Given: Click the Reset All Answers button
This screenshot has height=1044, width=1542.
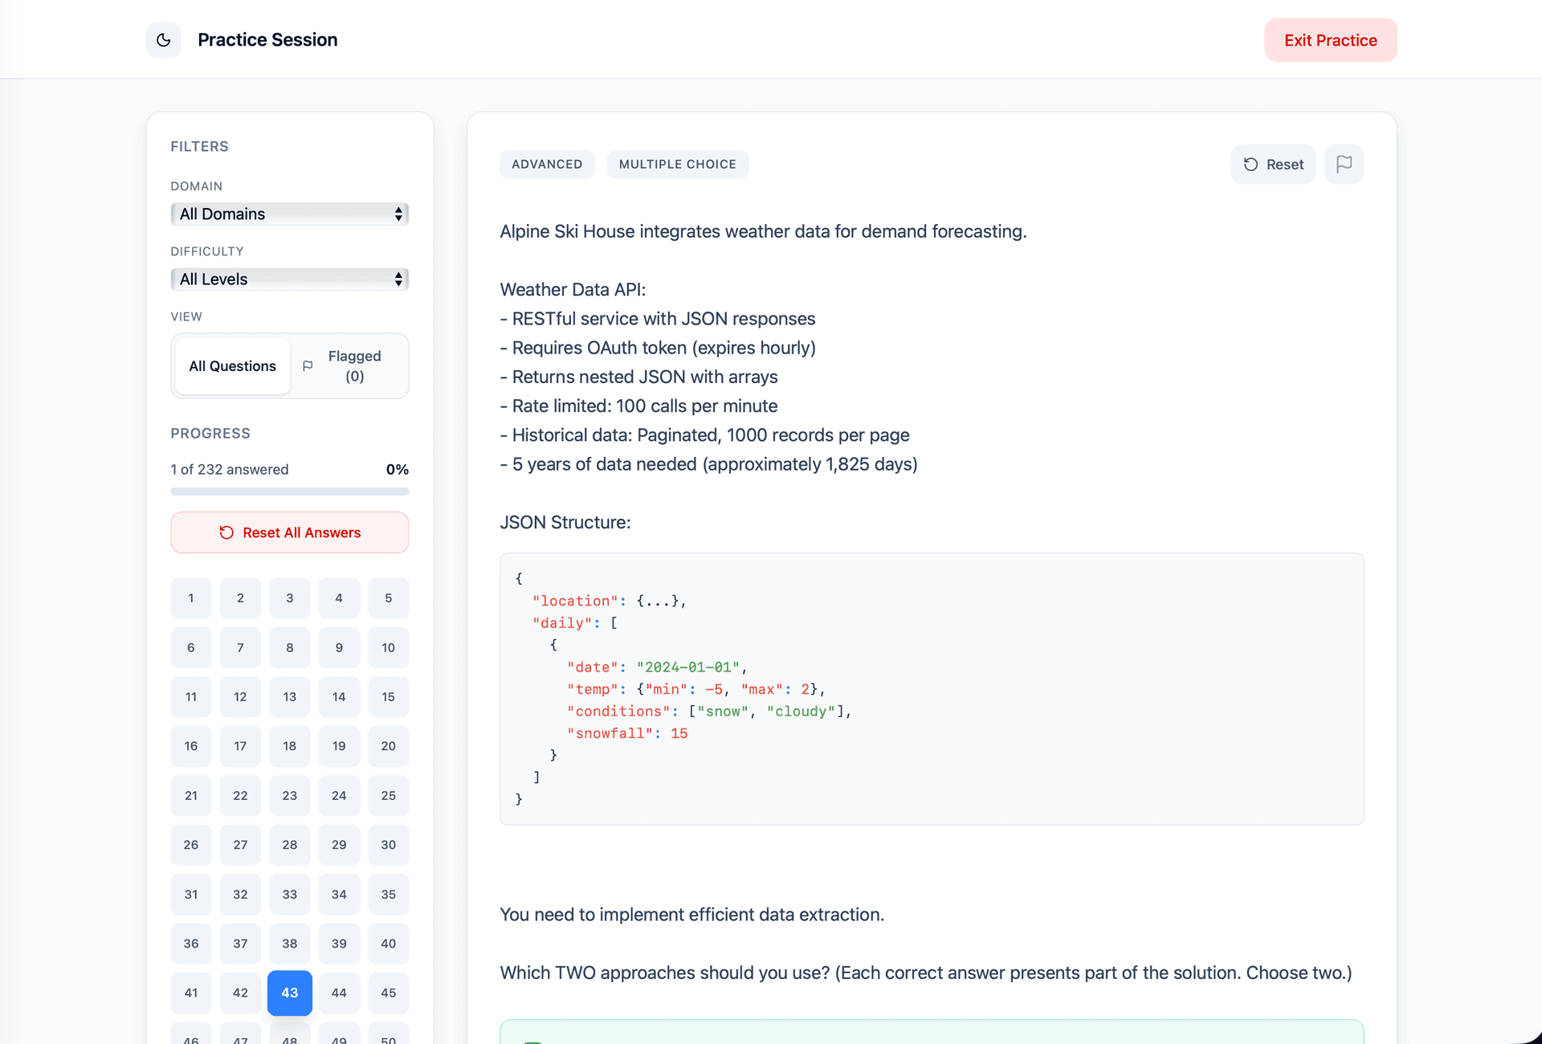Looking at the screenshot, I should [x=290, y=532].
